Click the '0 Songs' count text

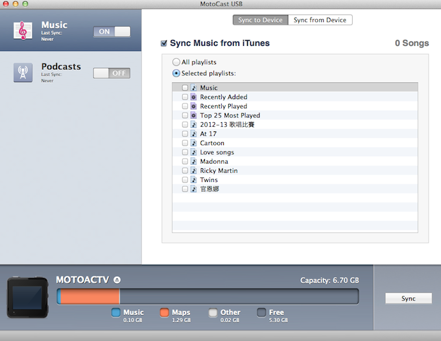click(x=412, y=43)
